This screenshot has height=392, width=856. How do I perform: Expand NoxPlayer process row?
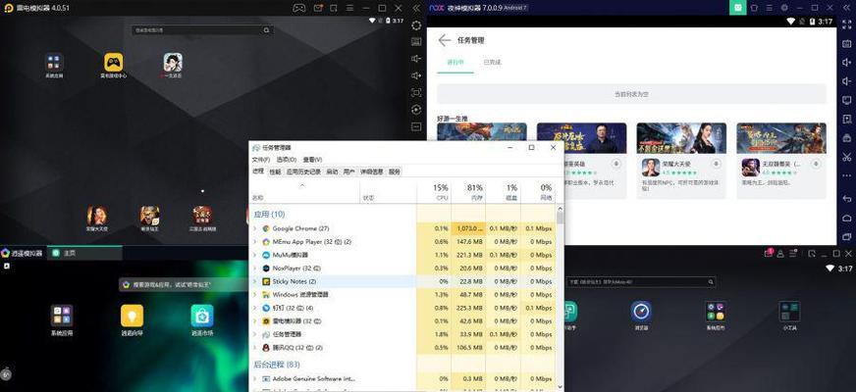point(255,269)
